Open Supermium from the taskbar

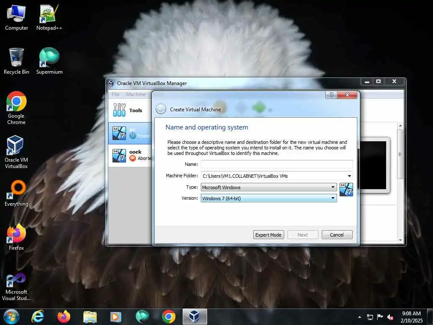(x=142, y=317)
